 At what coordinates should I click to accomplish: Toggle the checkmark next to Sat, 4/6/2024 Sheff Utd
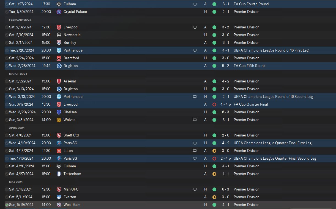point(7,135)
